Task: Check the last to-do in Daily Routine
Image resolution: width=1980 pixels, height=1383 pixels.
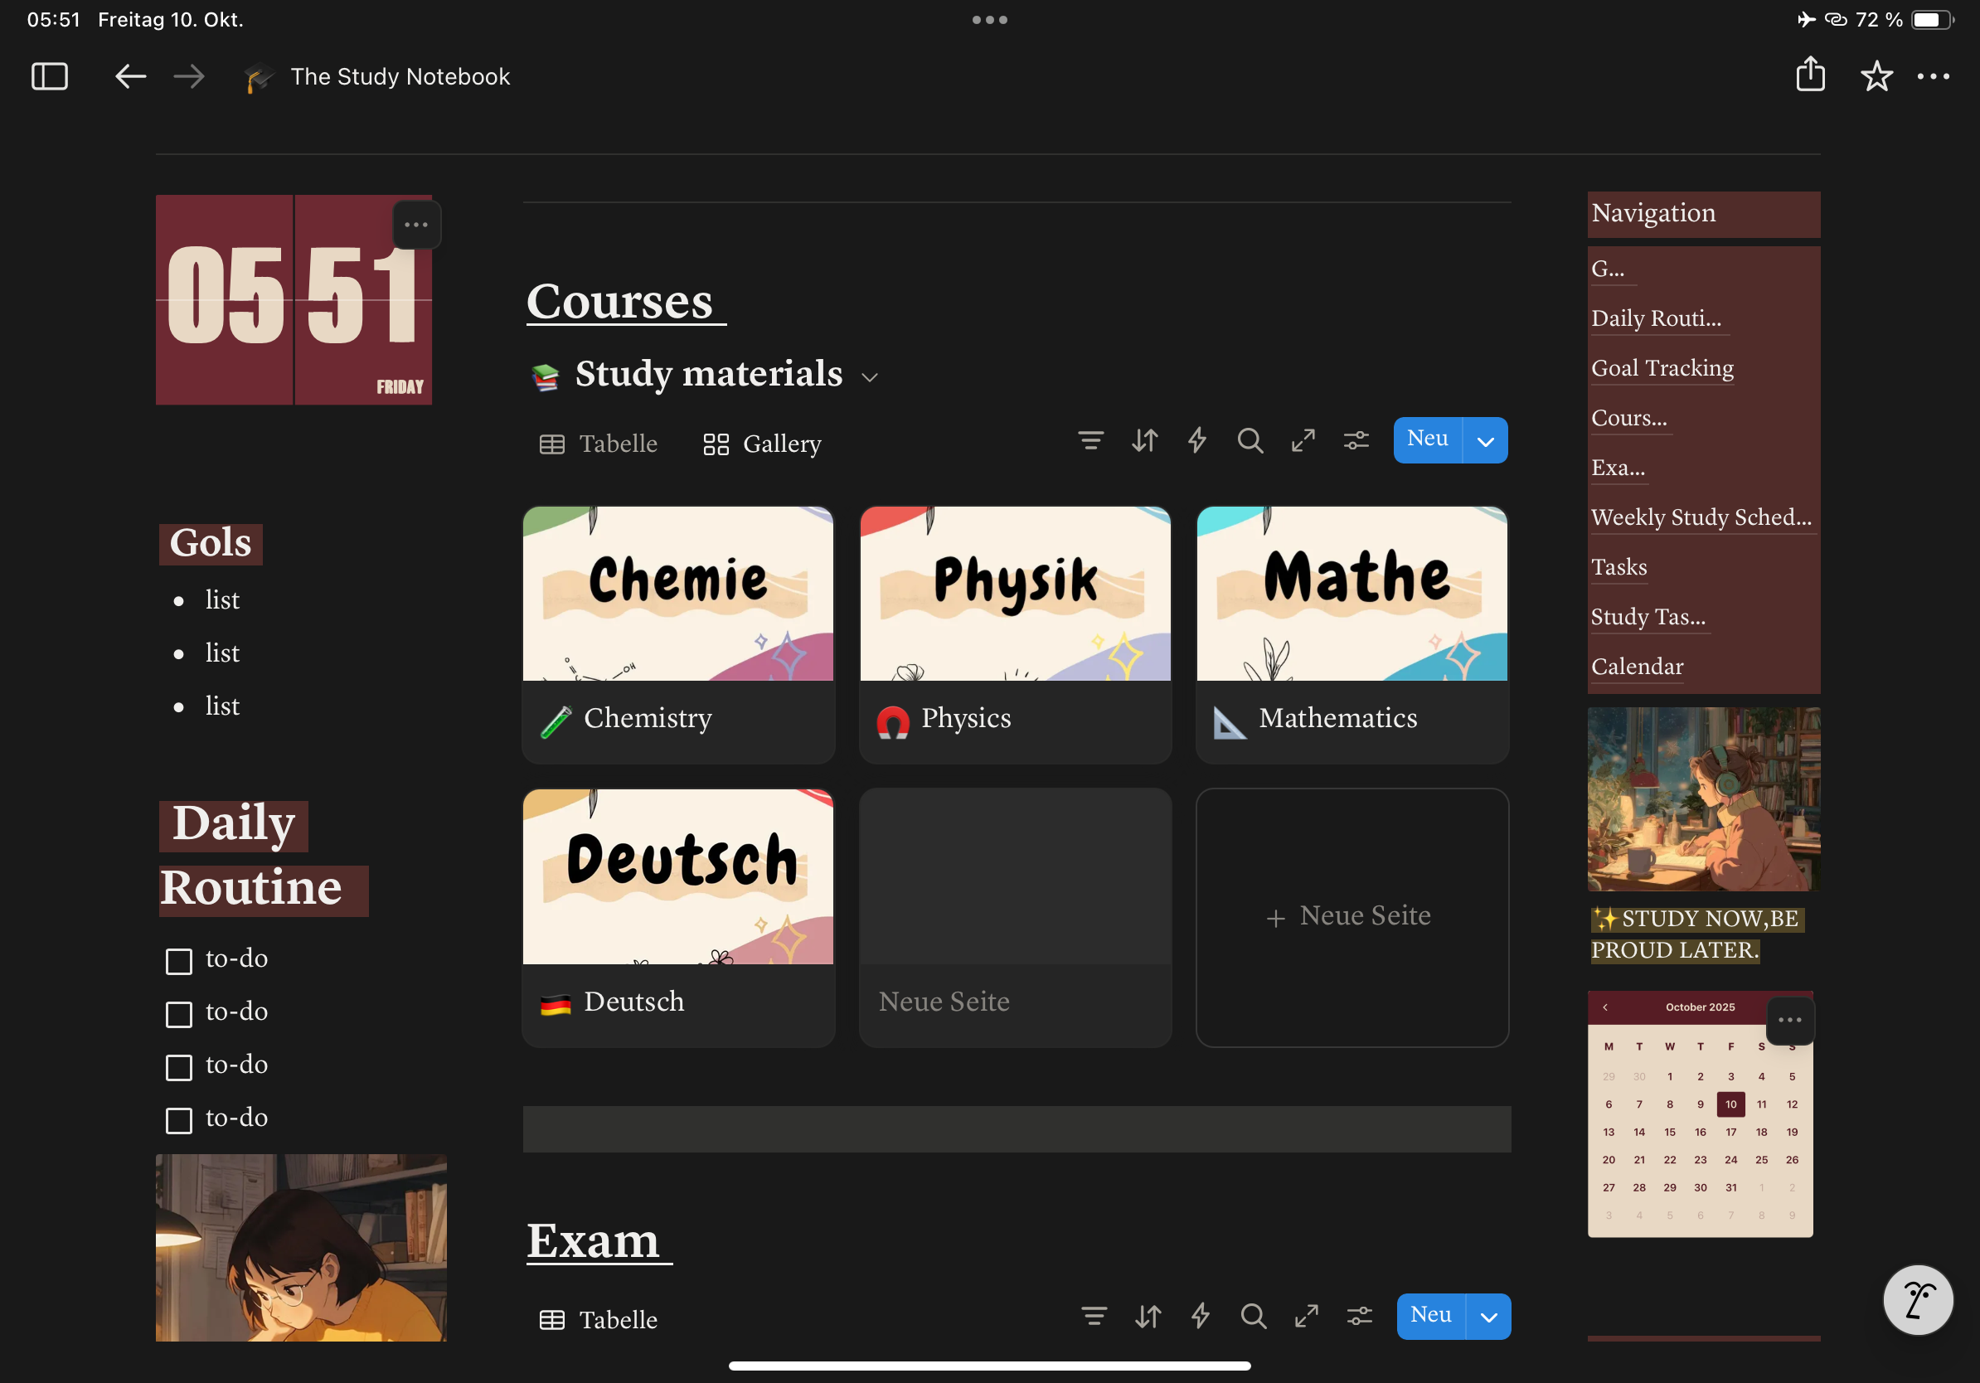Action: pos(178,1119)
